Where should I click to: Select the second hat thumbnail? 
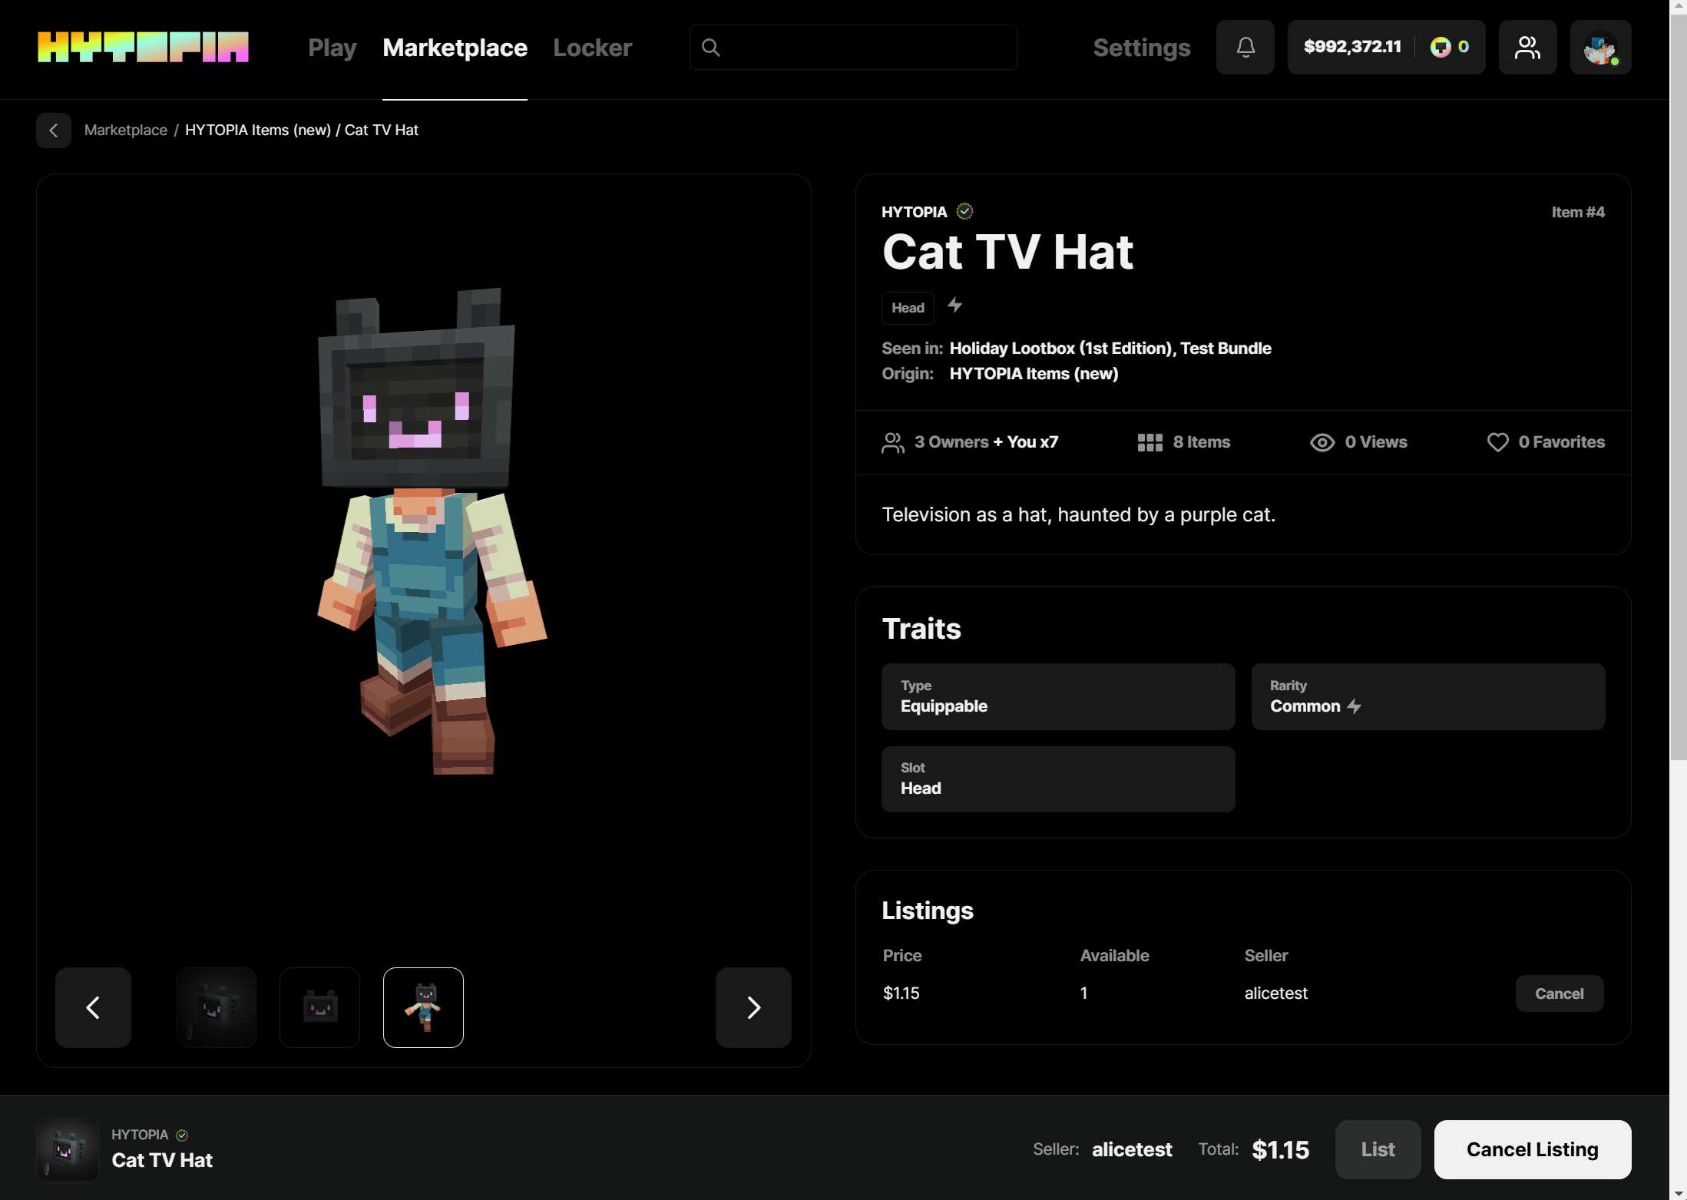tap(320, 1007)
